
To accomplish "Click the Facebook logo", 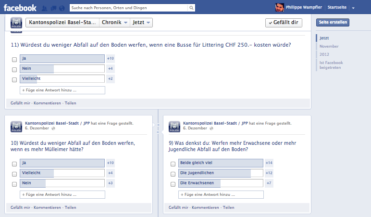I will [20, 8].
